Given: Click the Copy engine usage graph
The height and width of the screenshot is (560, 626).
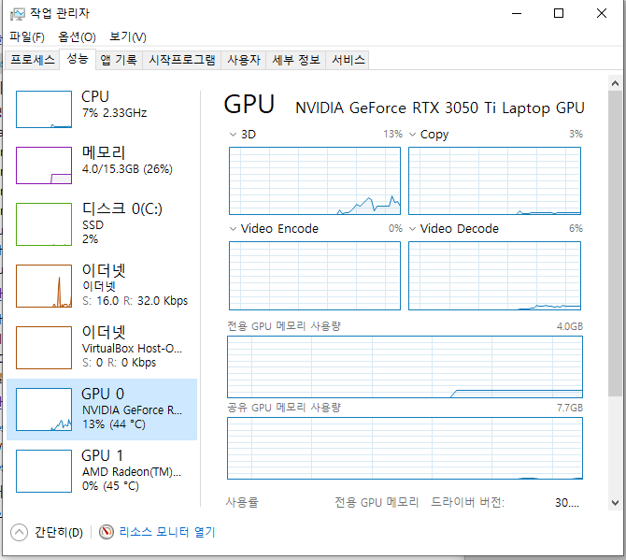Looking at the screenshot, I should [494, 181].
